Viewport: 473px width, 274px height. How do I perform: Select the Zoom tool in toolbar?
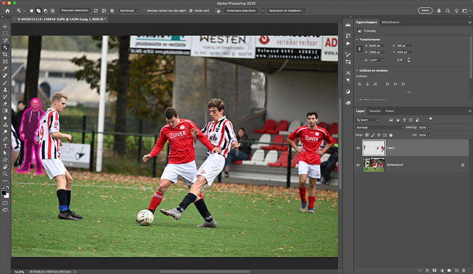(5, 174)
